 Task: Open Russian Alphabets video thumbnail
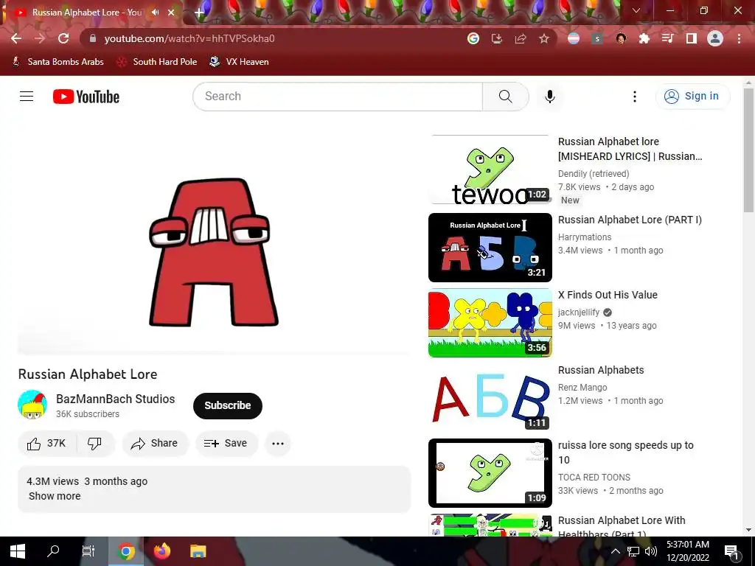(x=490, y=398)
